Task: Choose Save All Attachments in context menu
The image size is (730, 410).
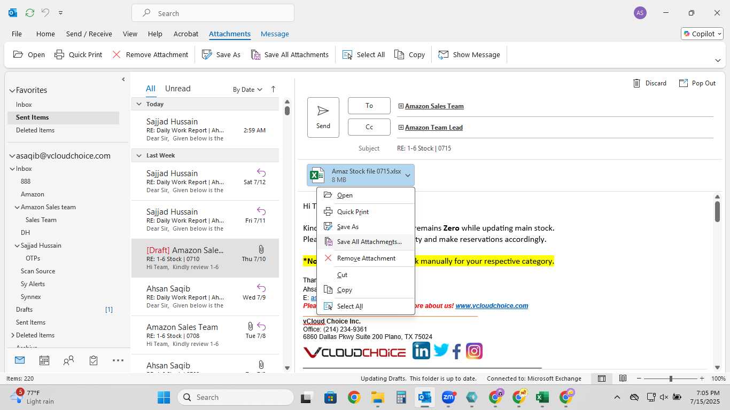Action: click(x=366, y=242)
